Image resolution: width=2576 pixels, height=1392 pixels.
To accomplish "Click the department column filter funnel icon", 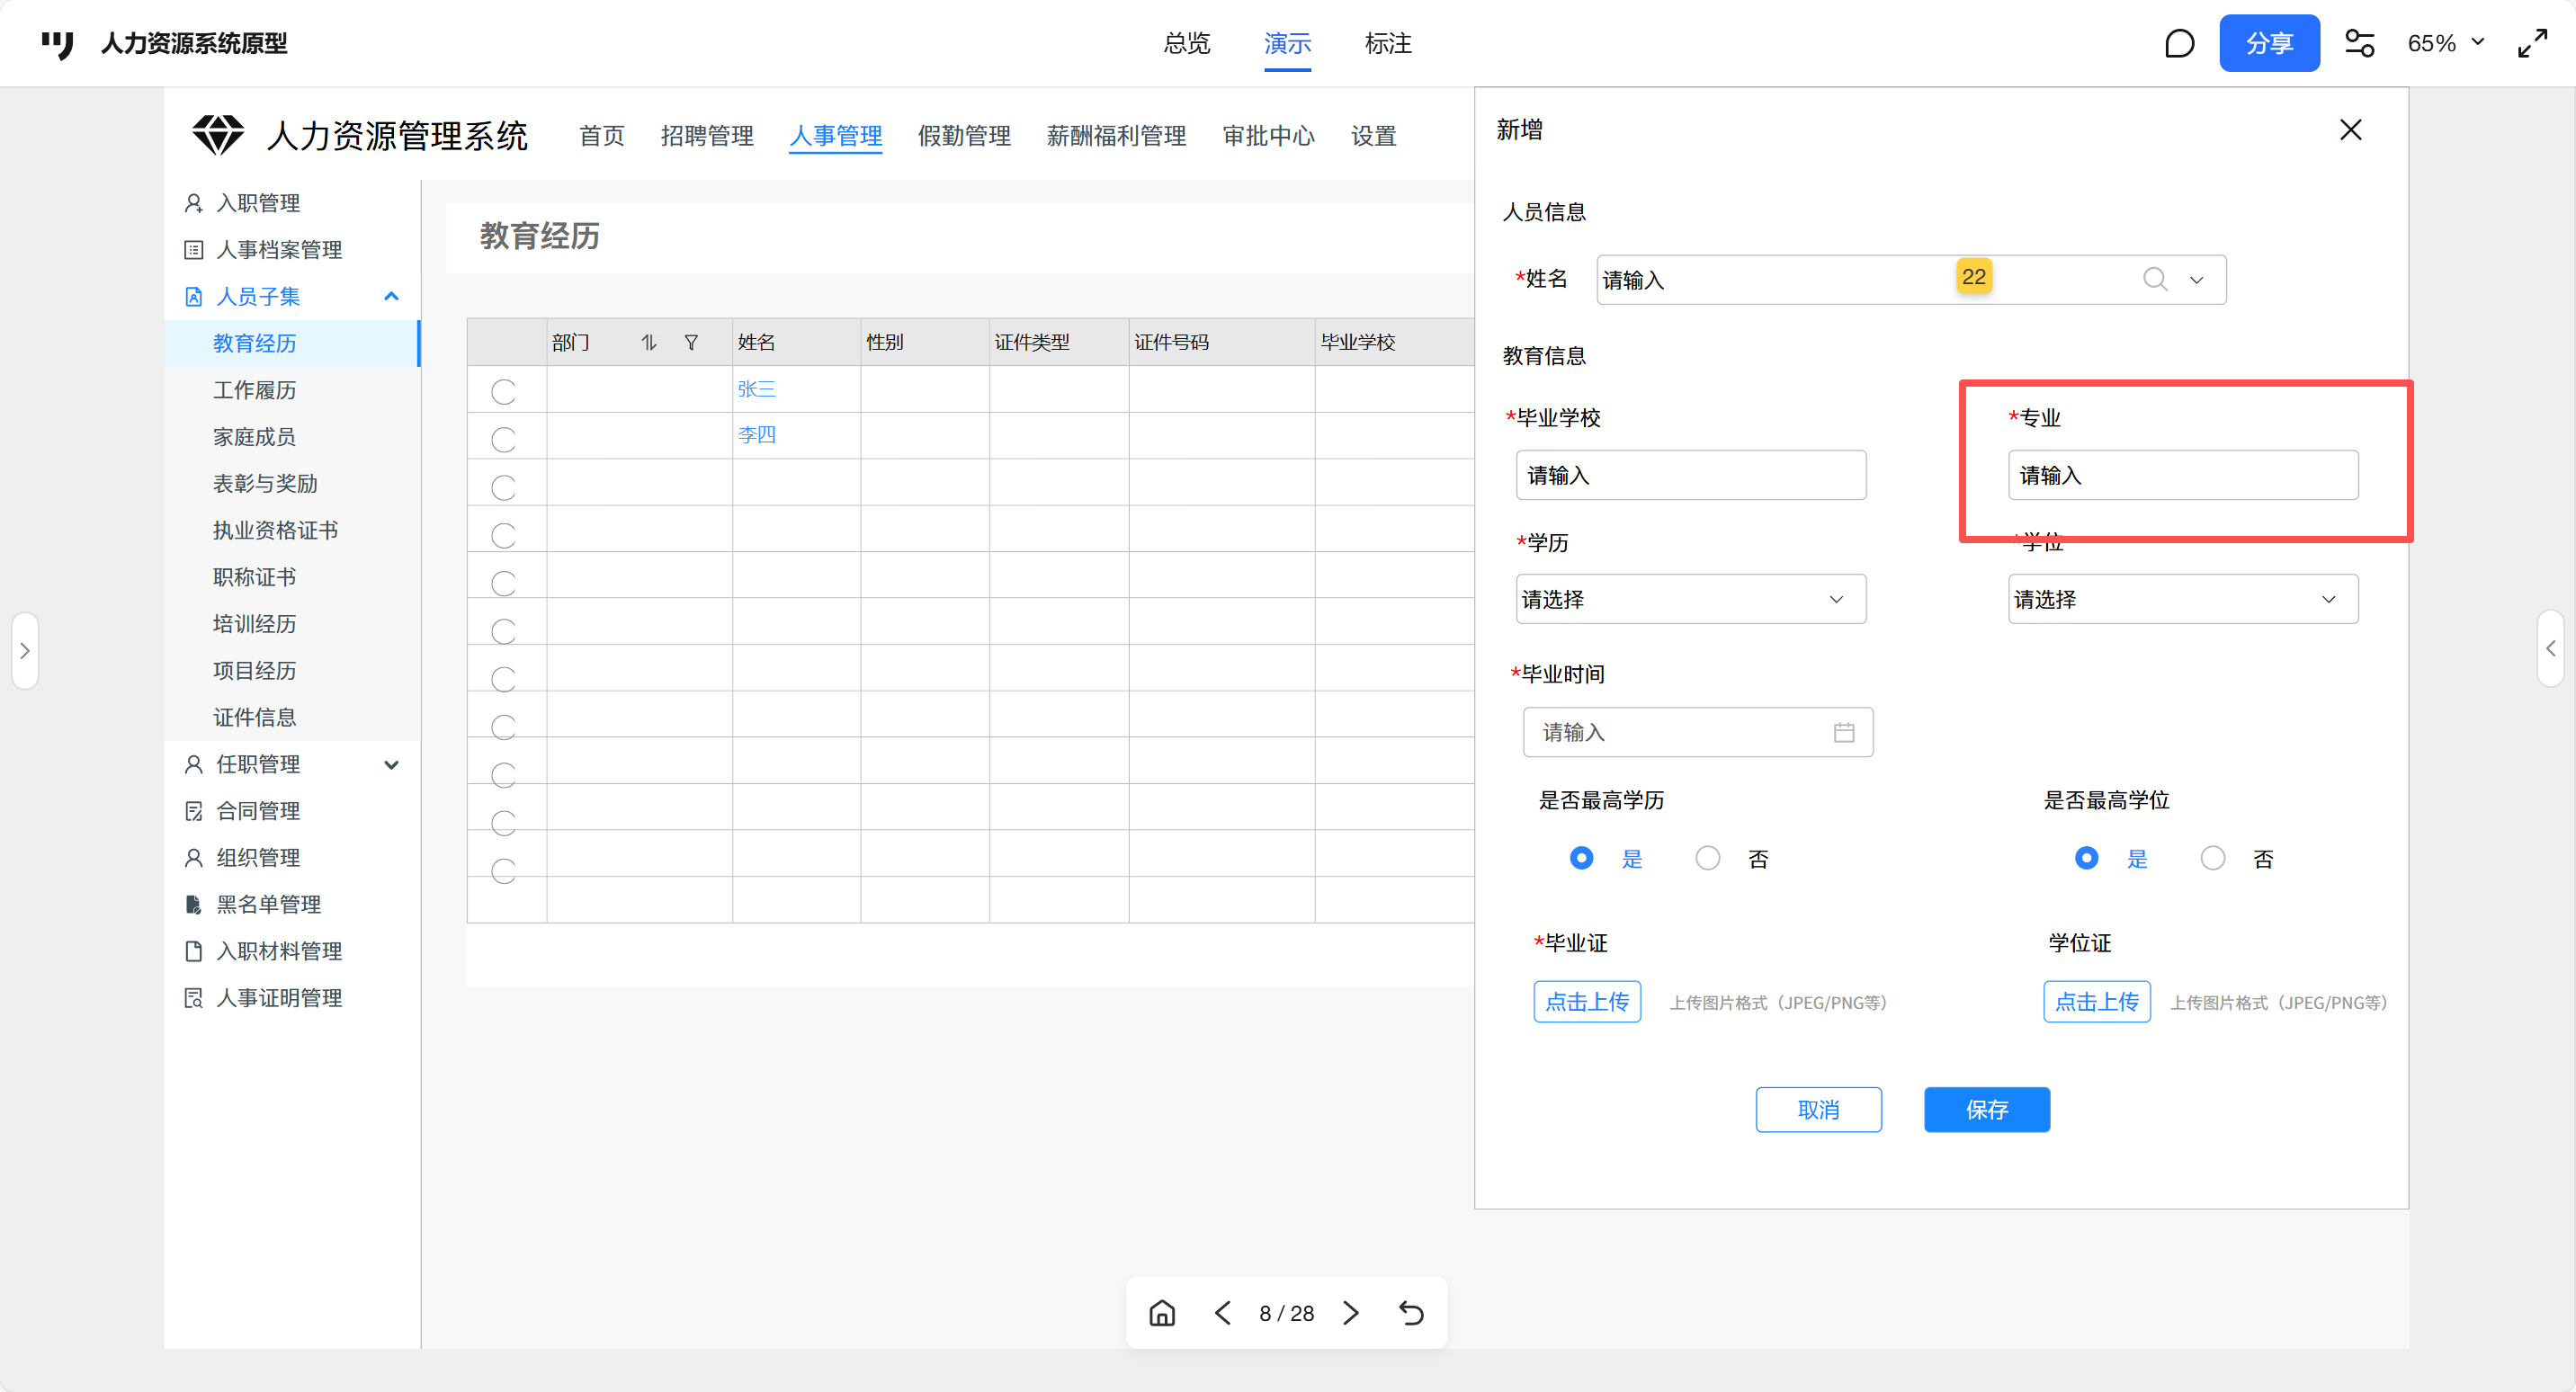I will pyautogui.click(x=691, y=343).
